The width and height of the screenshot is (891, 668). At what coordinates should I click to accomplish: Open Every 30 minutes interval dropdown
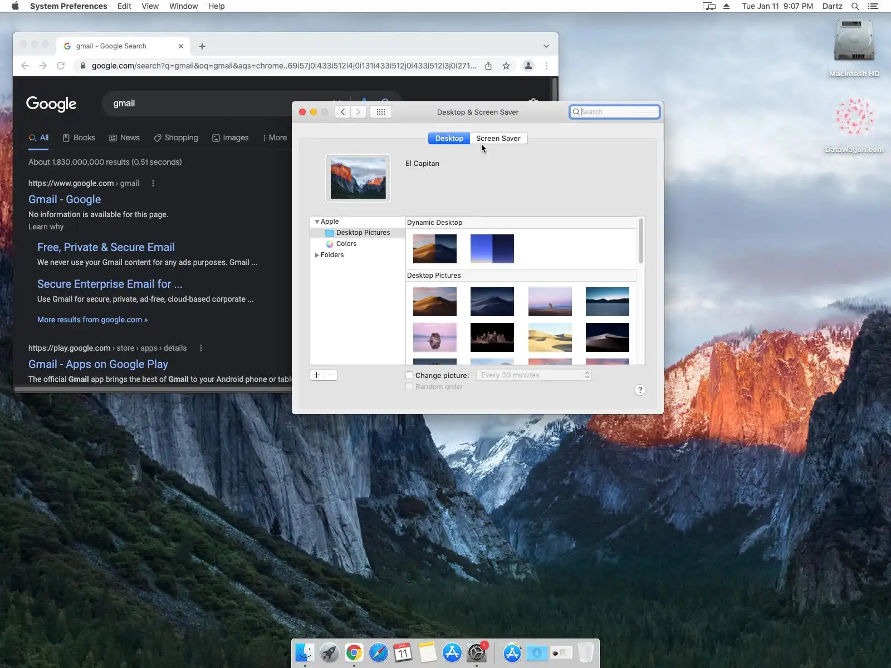(x=533, y=375)
